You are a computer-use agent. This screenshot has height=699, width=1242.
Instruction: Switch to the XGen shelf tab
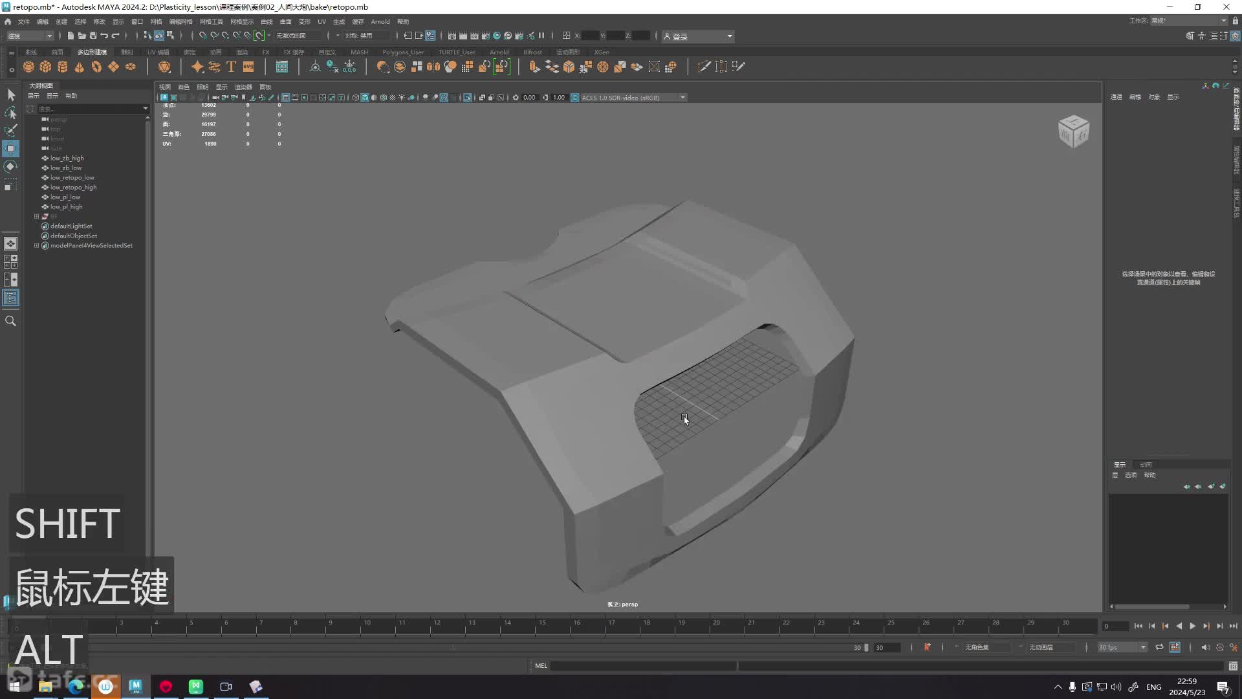coord(602,52)
